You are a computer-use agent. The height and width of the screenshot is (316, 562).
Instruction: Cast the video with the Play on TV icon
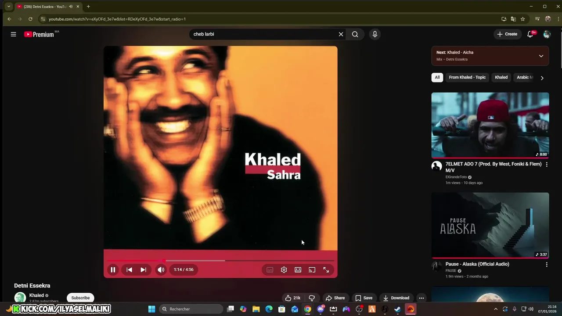312,269
